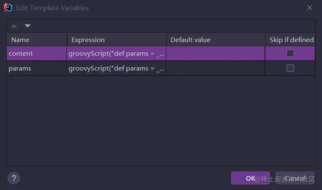
Task: Close the Edit Template Variables dialog
Action: (x=309, y=8)
